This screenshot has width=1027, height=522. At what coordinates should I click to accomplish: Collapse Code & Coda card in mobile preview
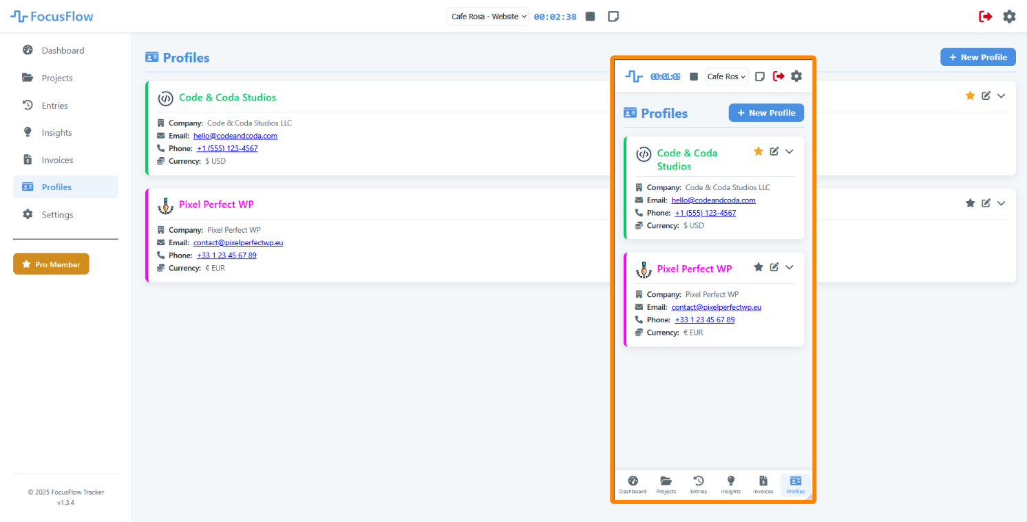(x=790, y=152)
